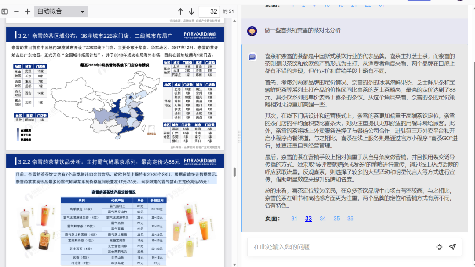Click the heading 3.2.2 奈雪的茶茶饮品分析
The image size is (475, 267).
[x=99, y=162]
